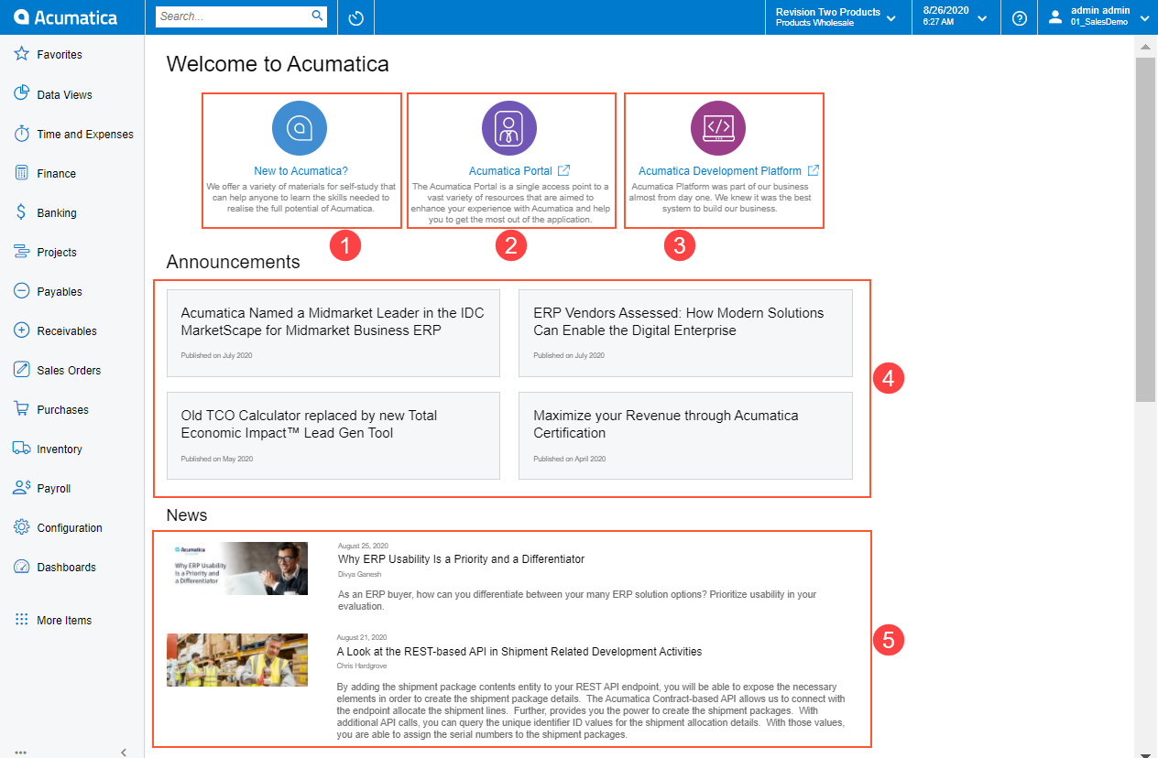Click the vertical scrollbar thumb
The width and height of the screenshot is (1158, 758).
[1145, 229]
